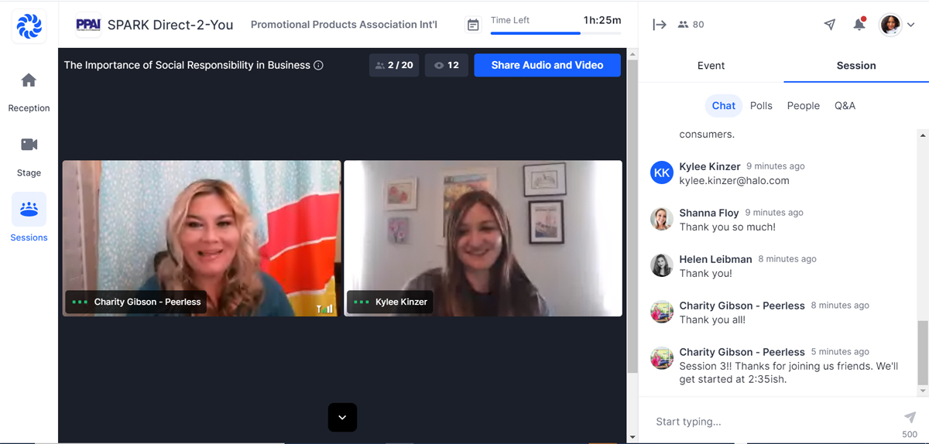
Task: Expand the down chevron below the videos
Action: (342, 418)
